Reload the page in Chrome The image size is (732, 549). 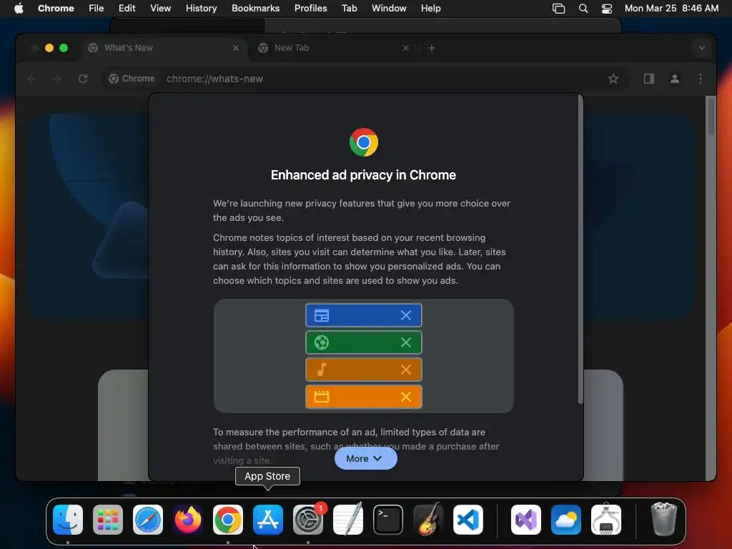pos(83,79)
